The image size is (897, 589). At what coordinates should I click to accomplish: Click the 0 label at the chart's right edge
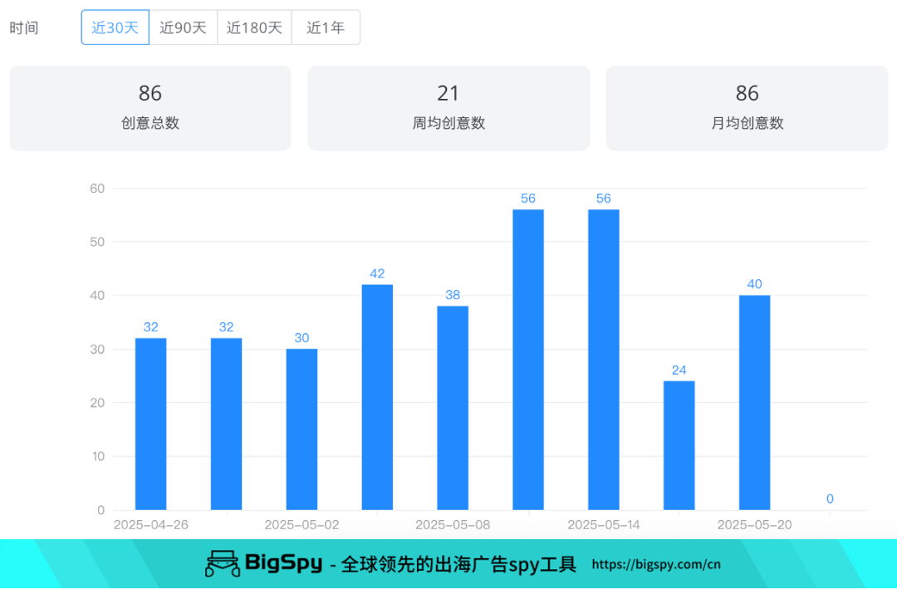pos(829,499)
